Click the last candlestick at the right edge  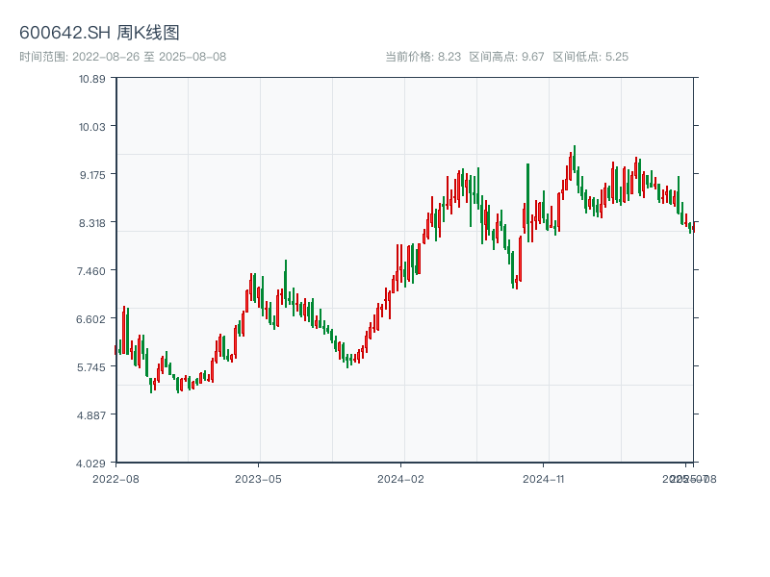coord(692,227)
